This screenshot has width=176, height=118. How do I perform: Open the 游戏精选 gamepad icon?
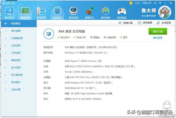tap(122, 13)
